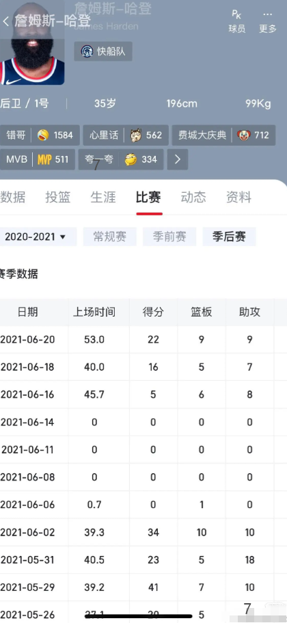The width and height of the screenshot is (287, 623).
Task: Click the 53.0 minutes cell
Action: coord(94,340)
